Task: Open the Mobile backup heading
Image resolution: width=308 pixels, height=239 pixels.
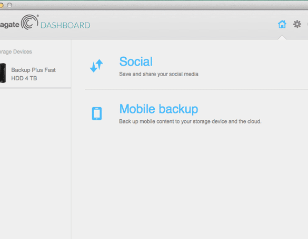Action: [x=158, y=109]
